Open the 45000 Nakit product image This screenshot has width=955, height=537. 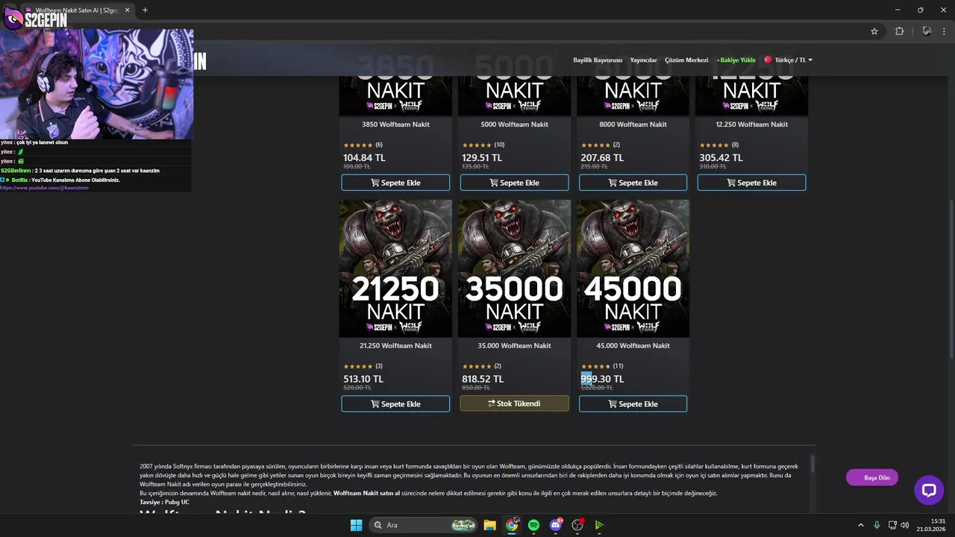pyautogui.click(x=633, y=268)
